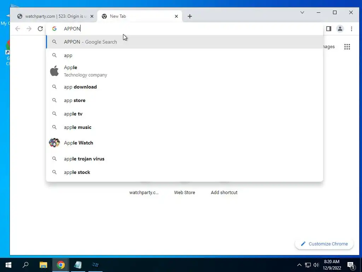Open the notepad-like taskbar app

[x=78, y=265]
